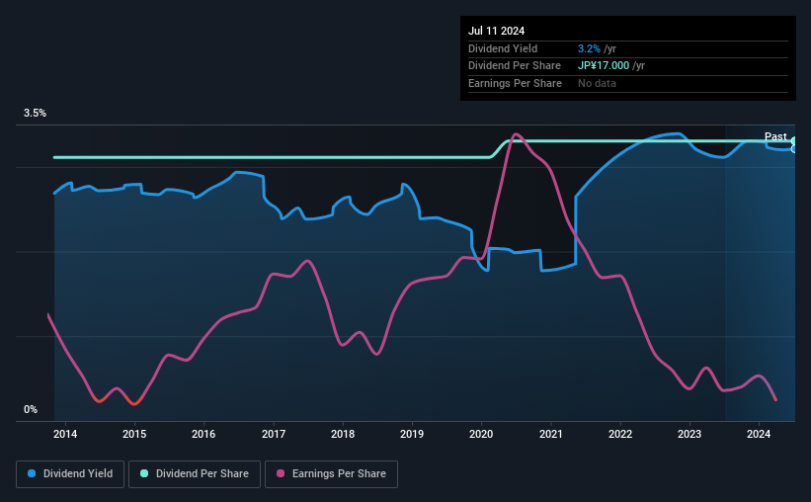Click the 2014 x-axis label
The height and width of the screenshot is (502, 811).
click(x=65, y=434)
